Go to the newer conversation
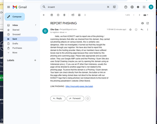Image resolution: width=157 pixels, height=124 pixels. 134,15
